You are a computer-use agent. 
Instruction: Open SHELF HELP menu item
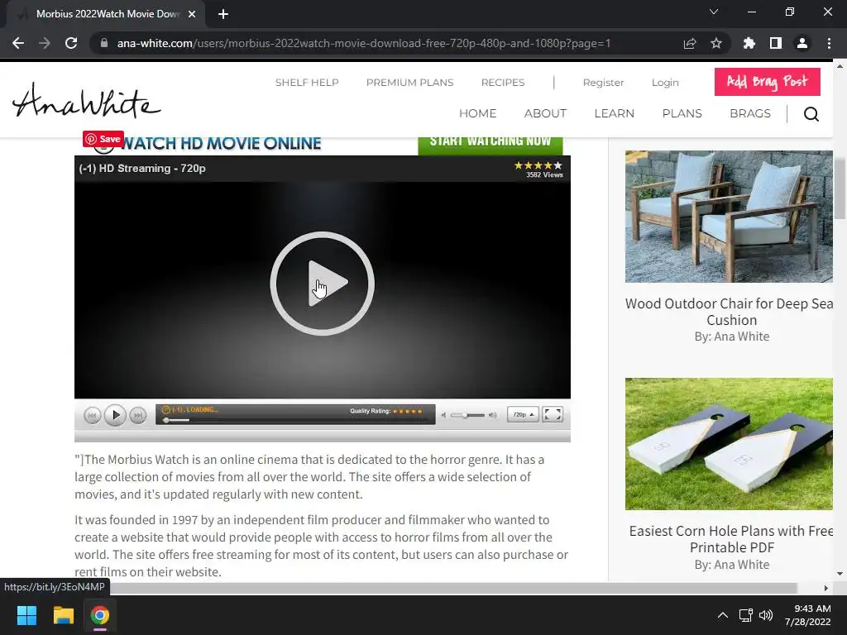pos(307,83)
